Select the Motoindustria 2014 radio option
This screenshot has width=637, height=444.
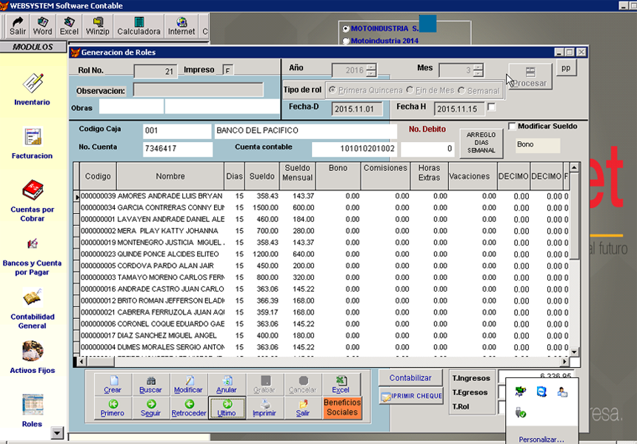[x=345, y=41]
